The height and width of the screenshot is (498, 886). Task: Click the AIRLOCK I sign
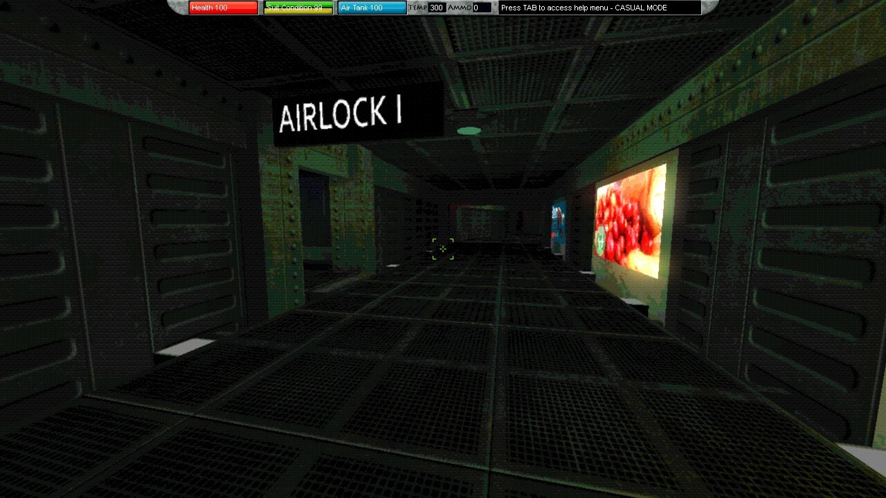(x=358, y=114)
